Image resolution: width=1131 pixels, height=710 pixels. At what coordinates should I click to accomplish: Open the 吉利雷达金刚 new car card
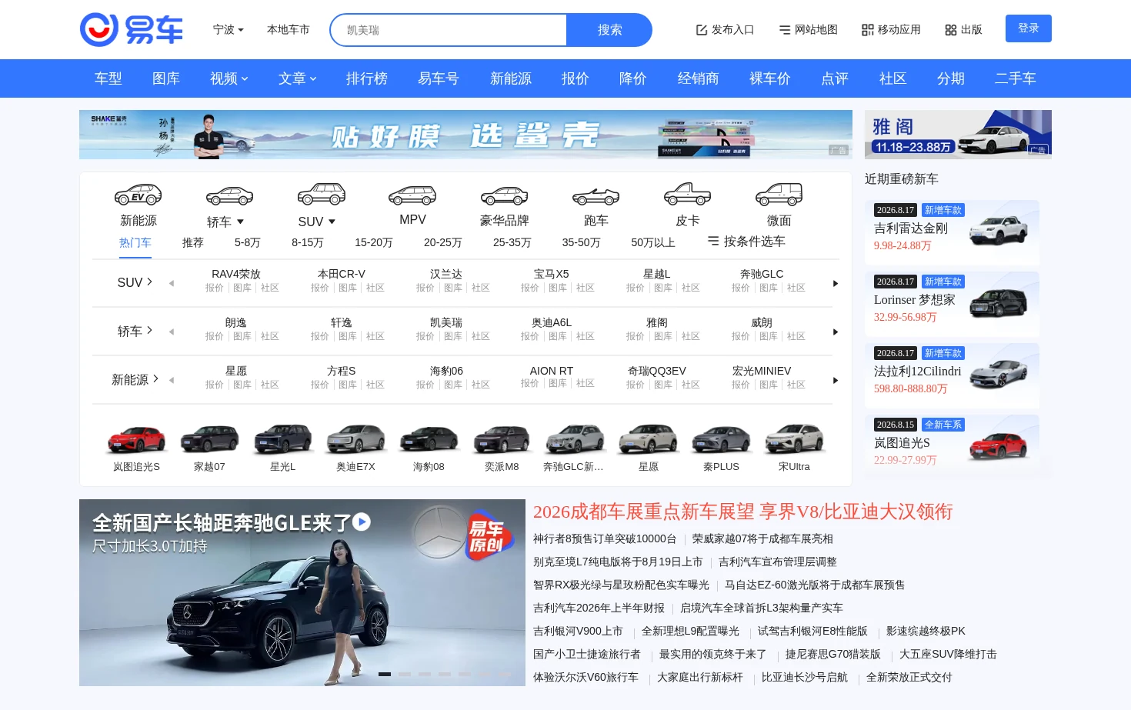(x=952, y=233)
